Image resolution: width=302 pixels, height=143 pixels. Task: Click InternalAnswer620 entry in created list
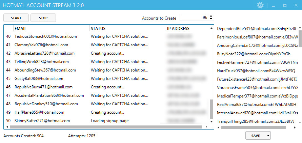coord(258,113)
